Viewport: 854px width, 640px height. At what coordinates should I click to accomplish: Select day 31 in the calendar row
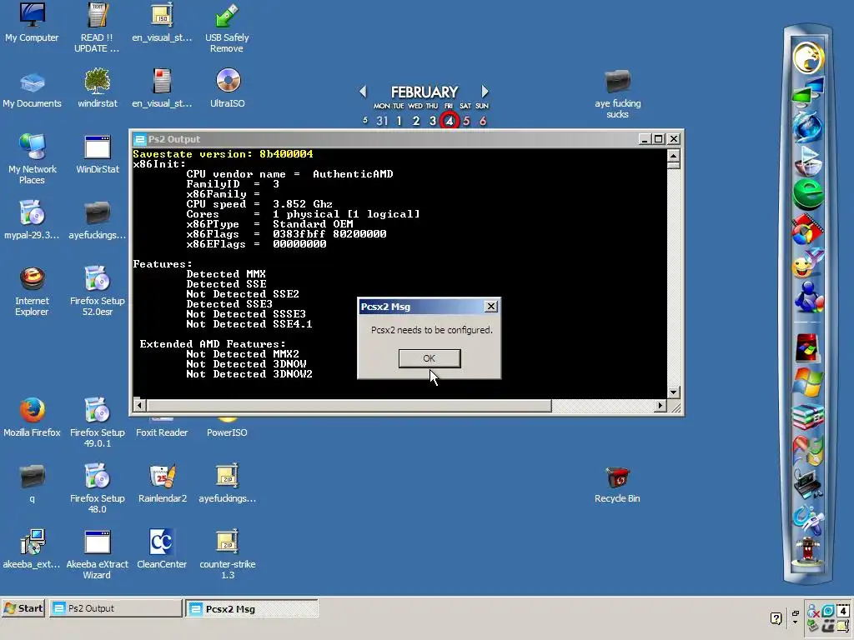tap(382, 121)
